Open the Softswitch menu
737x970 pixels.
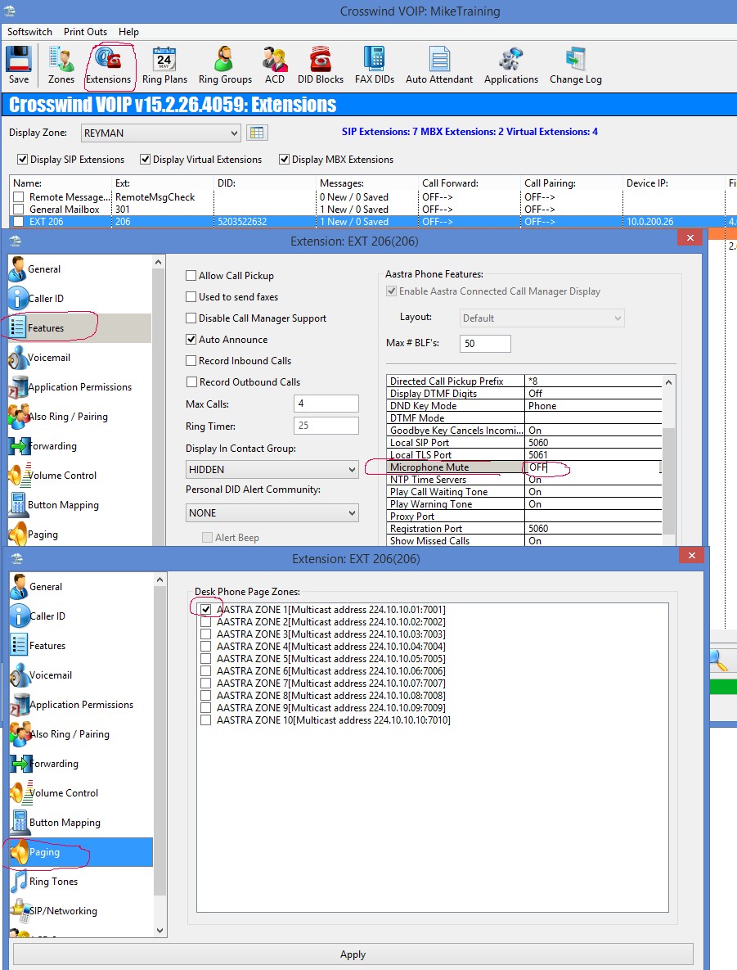tap(29, 32)
